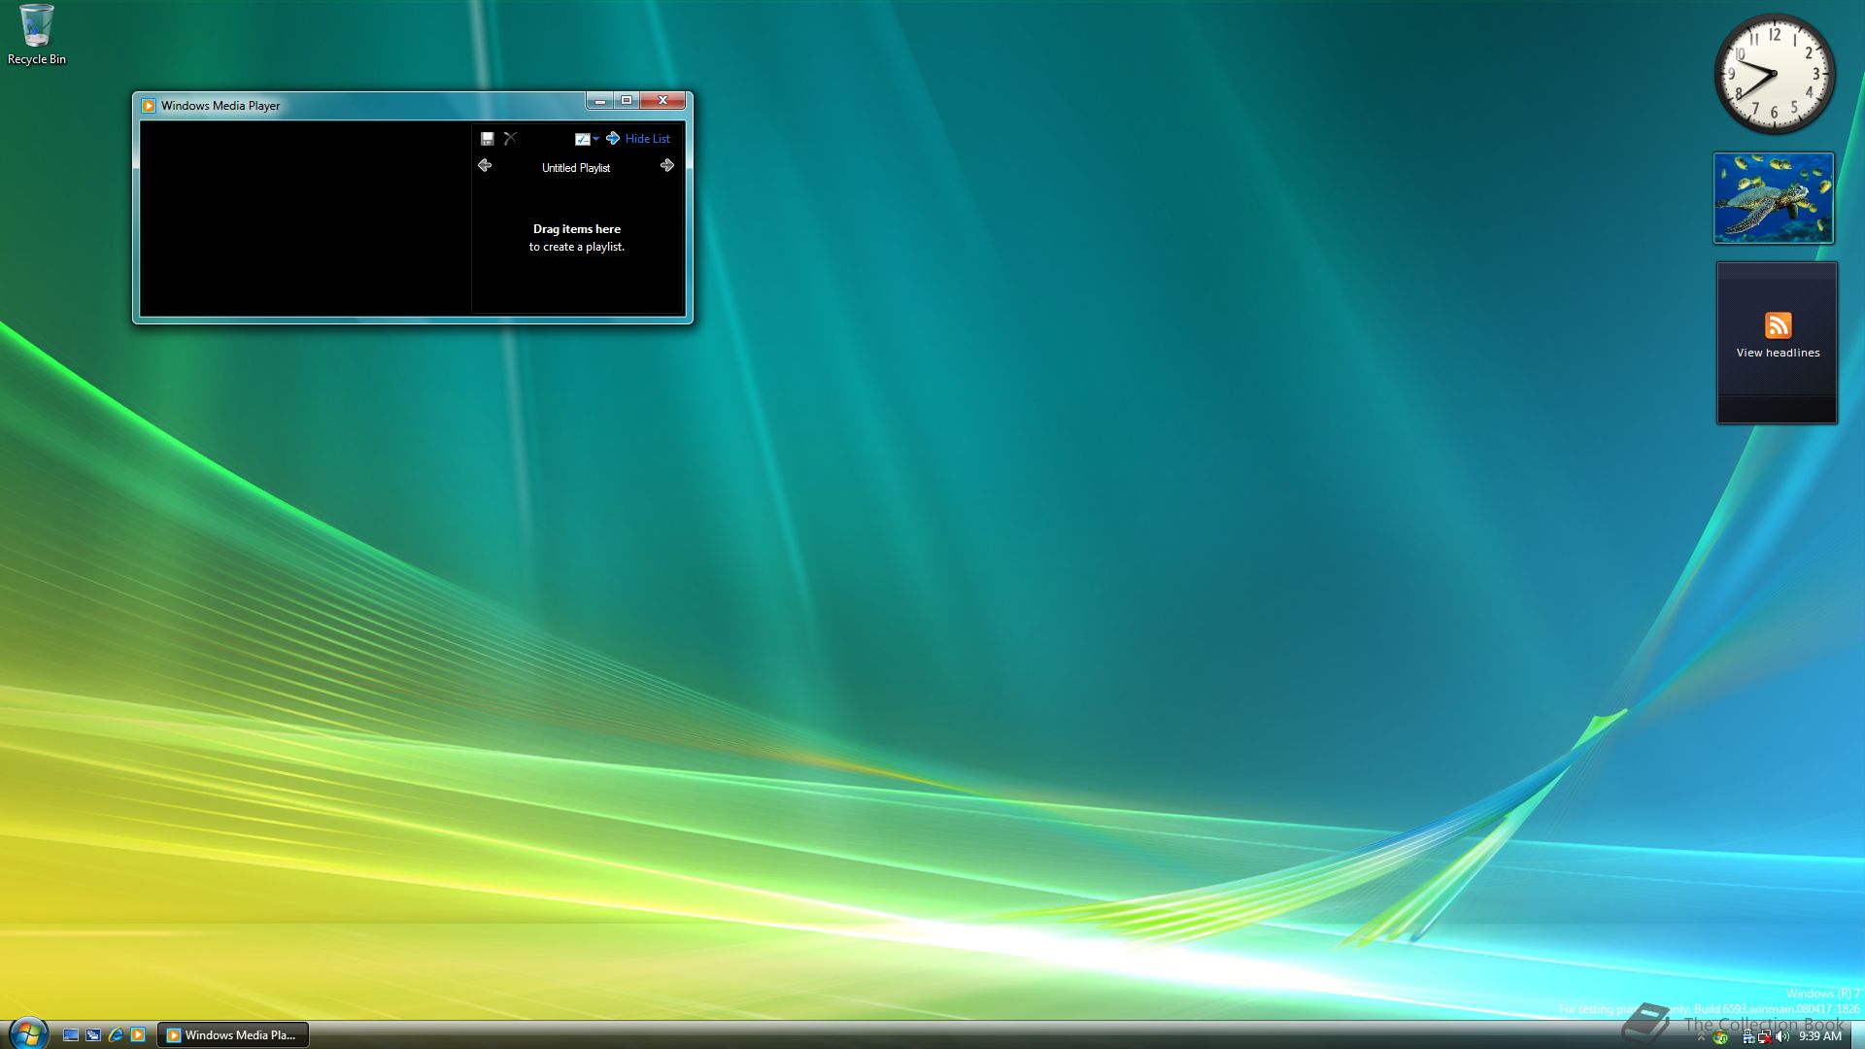The height and width of the screenshot is (1049, 1865).
Task: Click the Windows Media Player title bar icon
Action: 149,106
